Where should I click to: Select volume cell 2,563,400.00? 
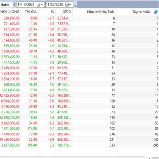(10, 57)
